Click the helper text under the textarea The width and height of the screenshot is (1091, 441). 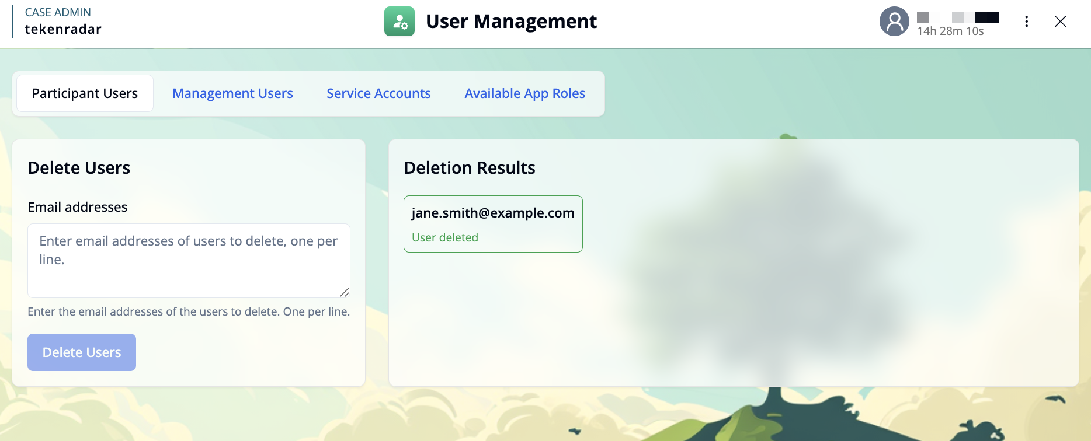click(189, 311)
